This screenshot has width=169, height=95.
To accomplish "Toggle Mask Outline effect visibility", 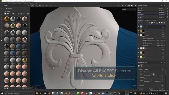I will click(x=143, y=43).
